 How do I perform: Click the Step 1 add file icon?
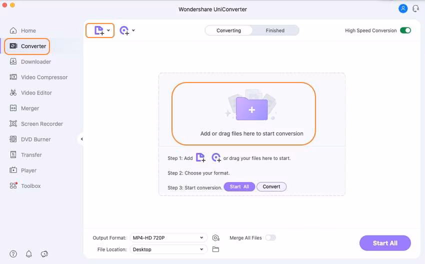tap(200, 157)
